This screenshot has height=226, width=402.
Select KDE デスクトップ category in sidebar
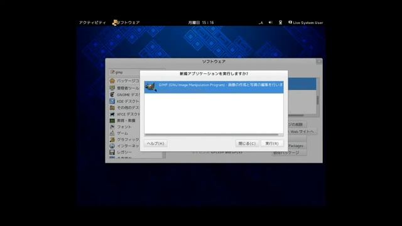coord(124,101)
